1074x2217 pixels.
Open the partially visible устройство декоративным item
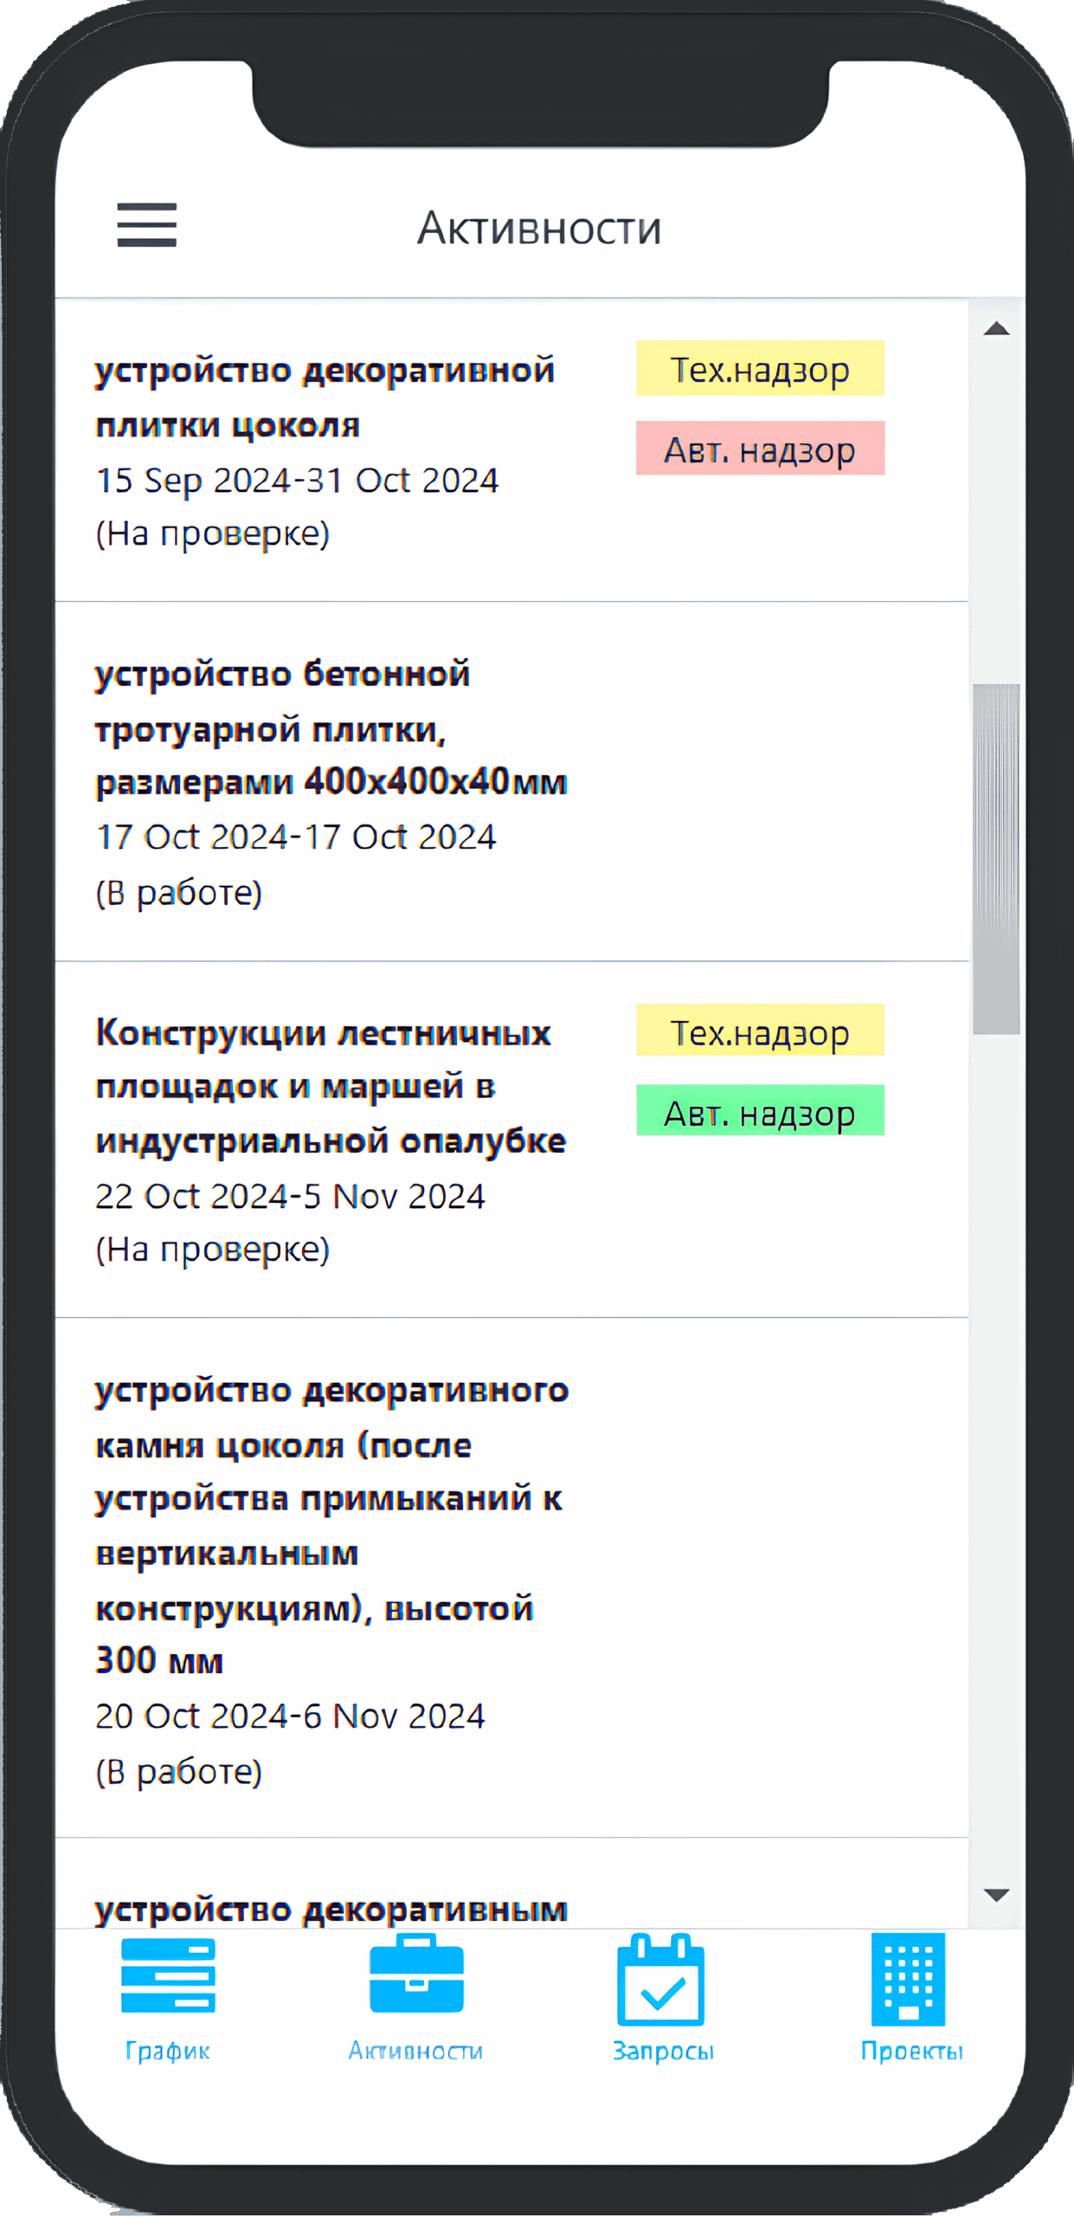coord(511,1884)
